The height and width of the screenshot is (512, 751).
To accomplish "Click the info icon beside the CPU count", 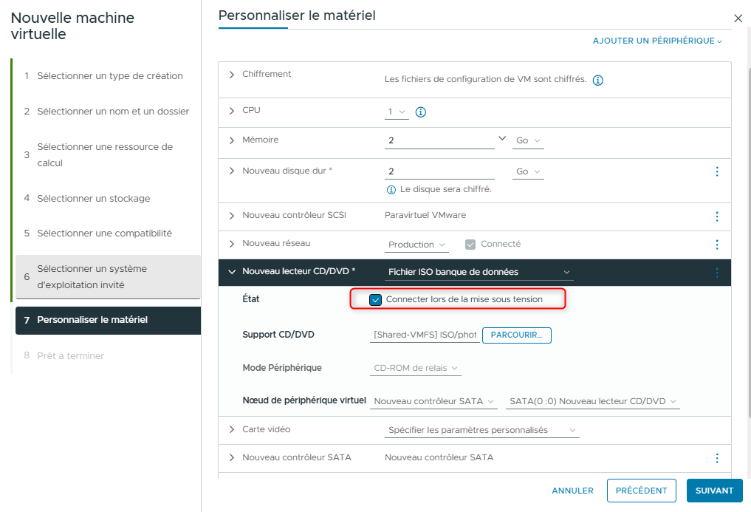I will click(x=421, y=112).
